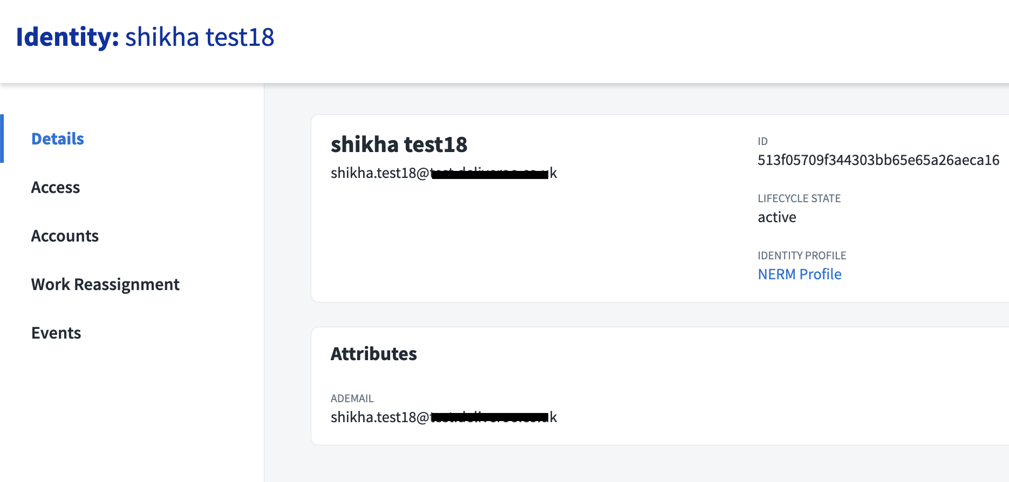The width and height of the screenshot is (1009, 482).
Task: Click the Attributes section heading
Action: [x=373, y=354]
